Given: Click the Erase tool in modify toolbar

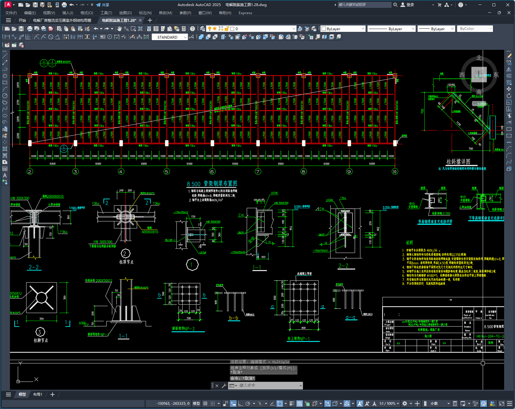Looking at the screenshot, I should point(509,56).
